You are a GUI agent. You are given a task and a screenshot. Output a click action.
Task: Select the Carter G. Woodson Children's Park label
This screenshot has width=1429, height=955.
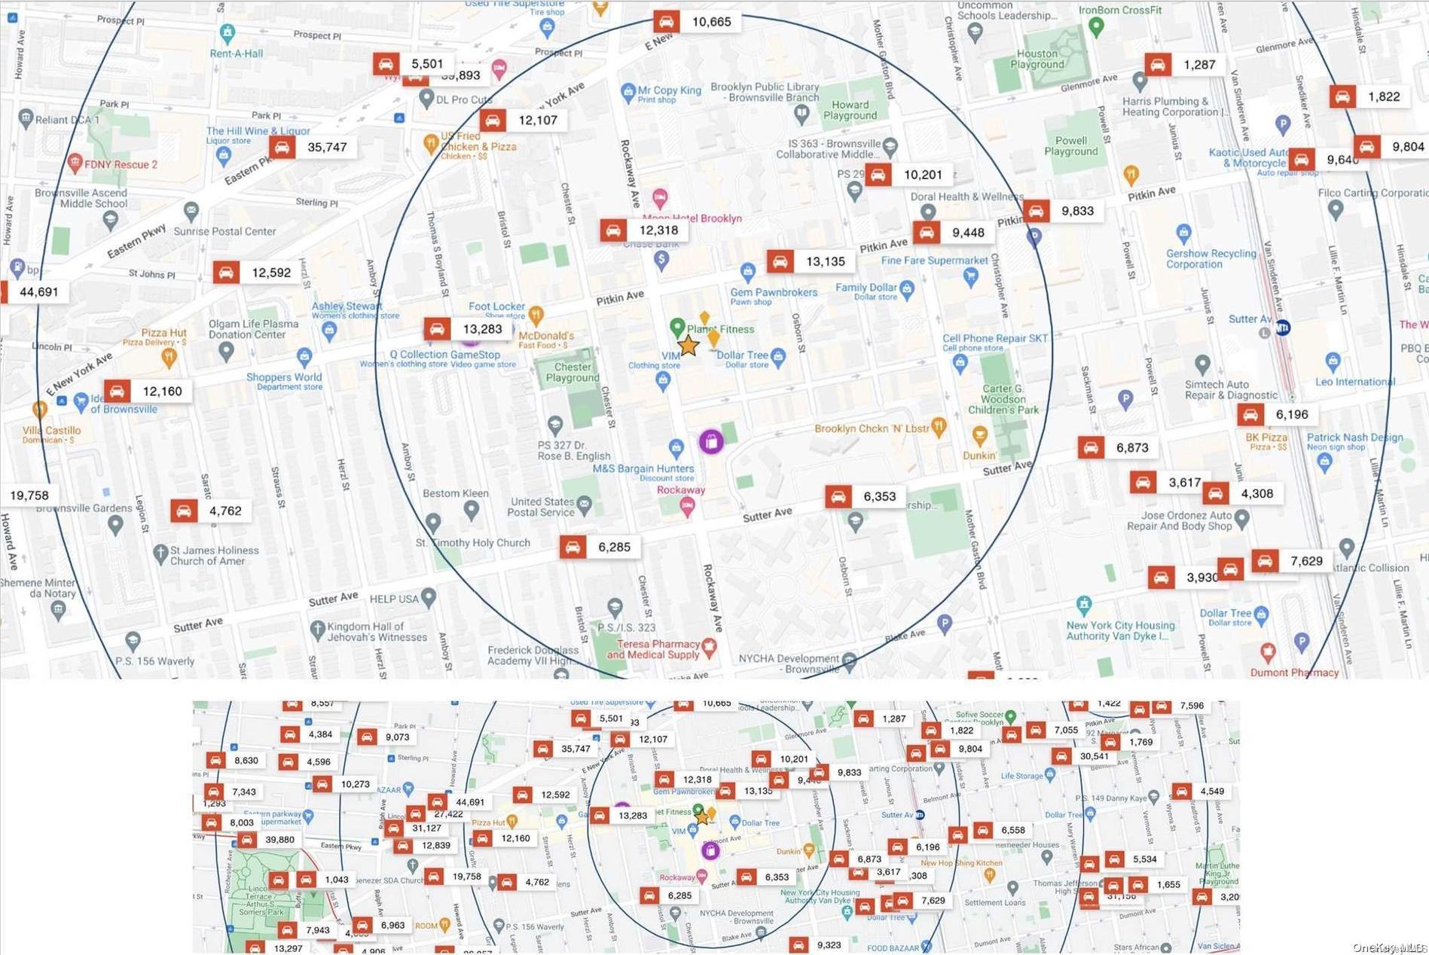coord(1003,399)
